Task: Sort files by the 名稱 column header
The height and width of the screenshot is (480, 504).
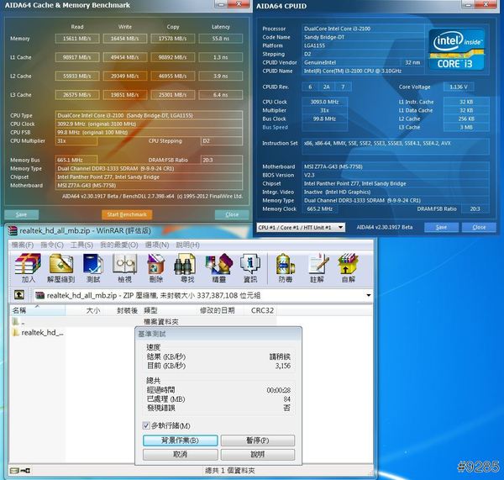Action: coord(18,310)
